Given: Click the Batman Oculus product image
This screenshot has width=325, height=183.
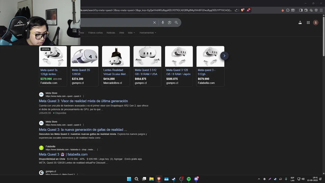Looking at the screenshot, I should tap(116, 56).
